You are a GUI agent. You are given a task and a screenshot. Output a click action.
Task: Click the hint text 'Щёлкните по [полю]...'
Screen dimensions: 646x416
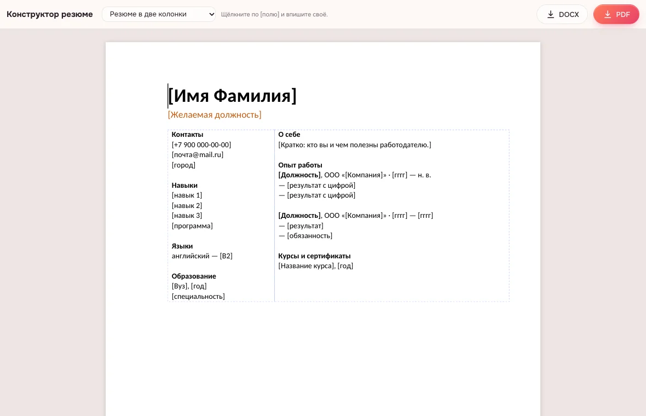pos(274,14)
